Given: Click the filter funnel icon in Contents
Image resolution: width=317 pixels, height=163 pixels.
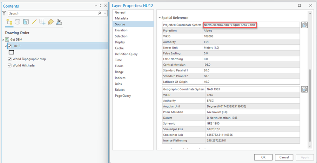Looking at the screenshot, I should click(4, 13).
